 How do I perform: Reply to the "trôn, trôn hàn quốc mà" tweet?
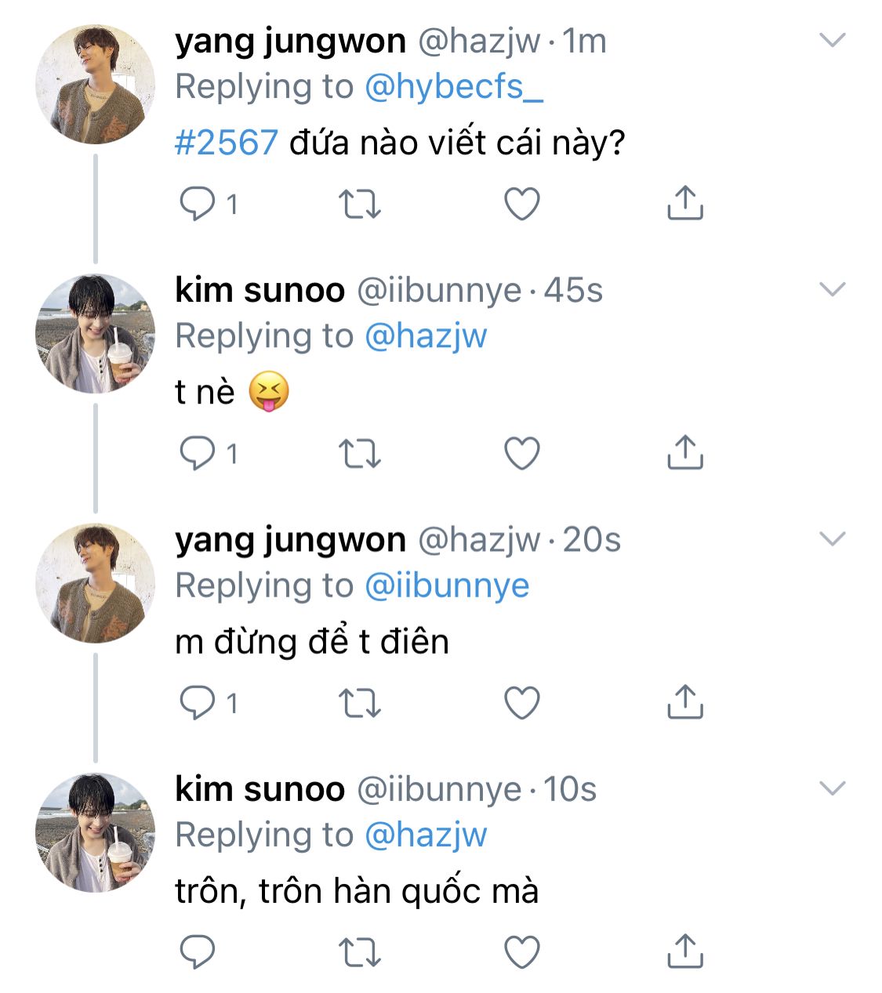(x=198, y=952)
